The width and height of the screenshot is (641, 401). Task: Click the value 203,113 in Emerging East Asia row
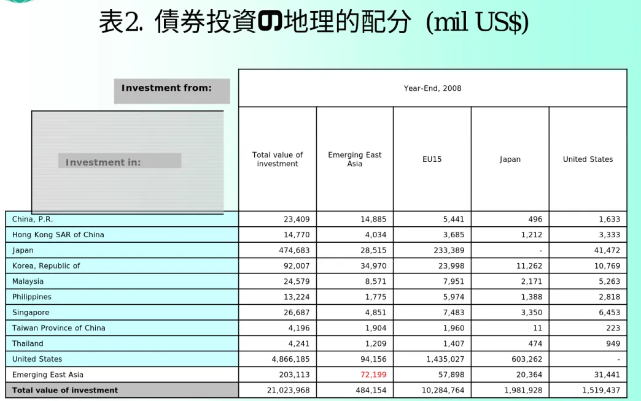pyautogui.click(x=294, y=375)
